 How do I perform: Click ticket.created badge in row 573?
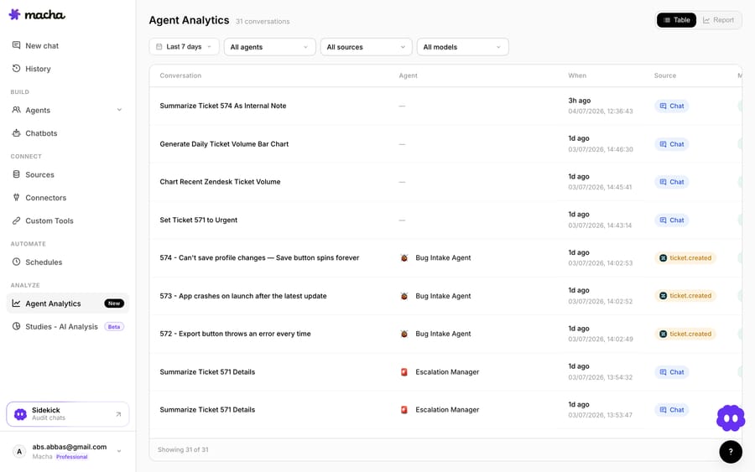(x=685, y=296)
